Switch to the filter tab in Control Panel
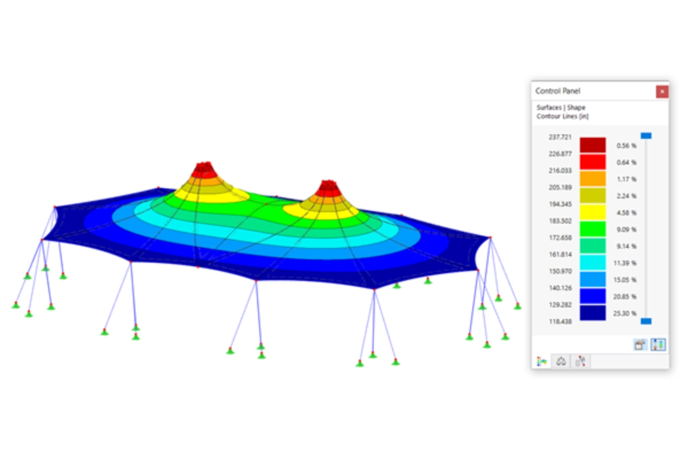The image size is (688, 459). [580, 361]
